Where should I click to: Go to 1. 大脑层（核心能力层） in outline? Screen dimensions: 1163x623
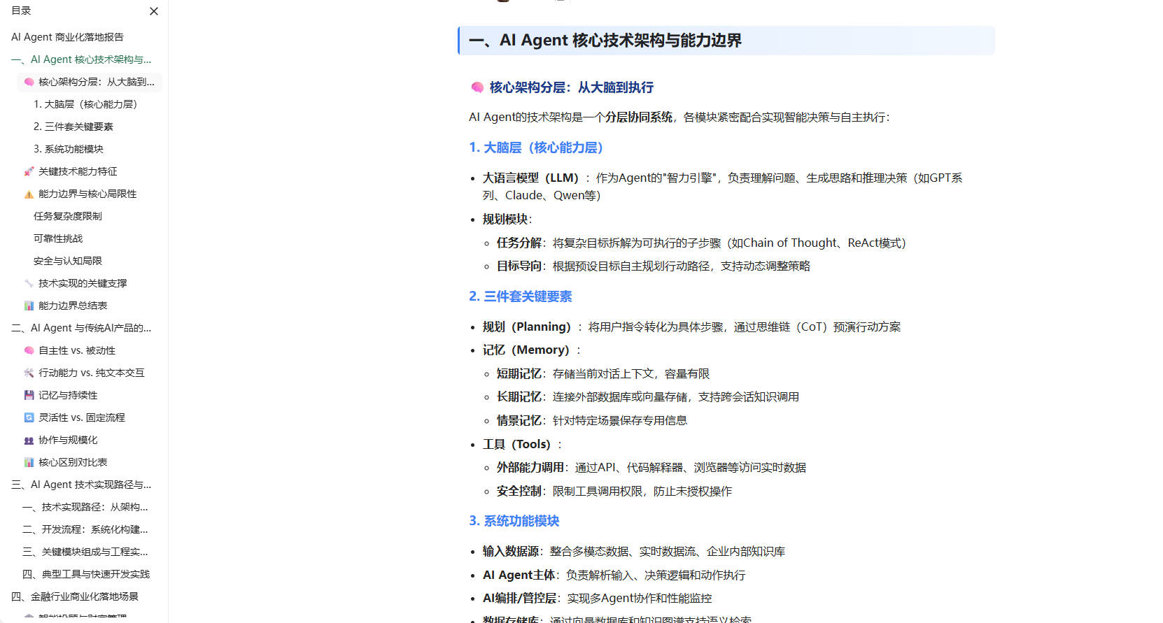[x=85, y=104]
